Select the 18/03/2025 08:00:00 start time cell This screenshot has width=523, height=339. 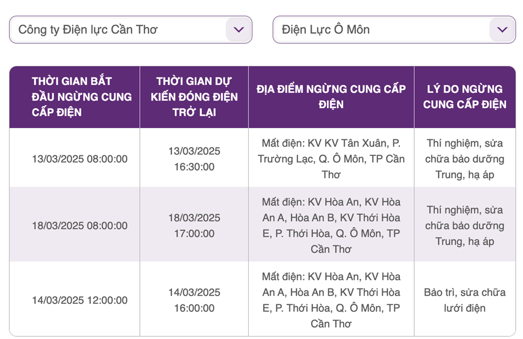point(75,225)
